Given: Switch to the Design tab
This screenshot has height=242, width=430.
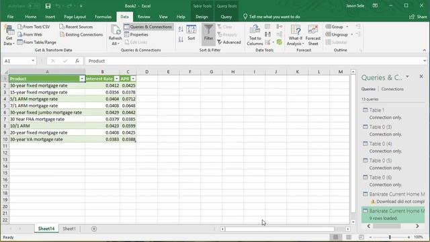Looking at the screenshot, I should (x=202, y=17).
